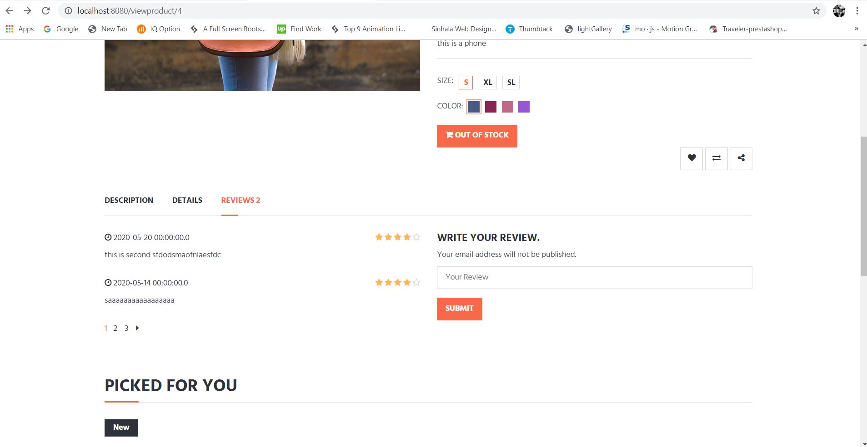Click the New badge under Picked For You
The height and width of the screenshot is (447, 867).
(121, 428)
